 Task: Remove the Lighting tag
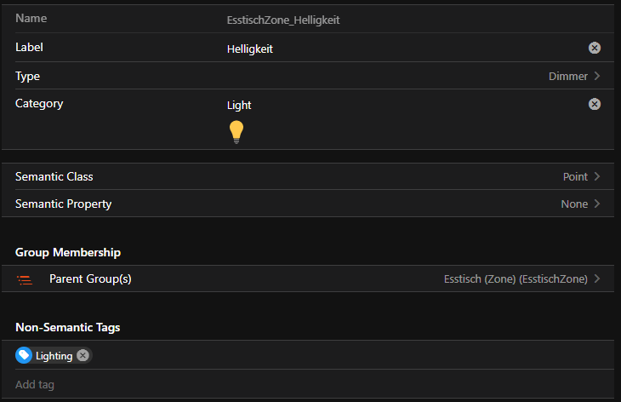click(x=83, y=355)
